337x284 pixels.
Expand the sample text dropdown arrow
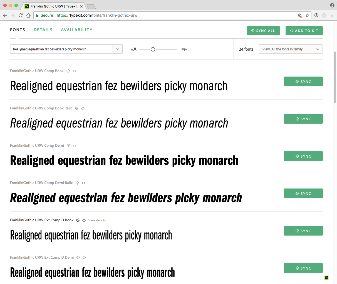(118, 49)
